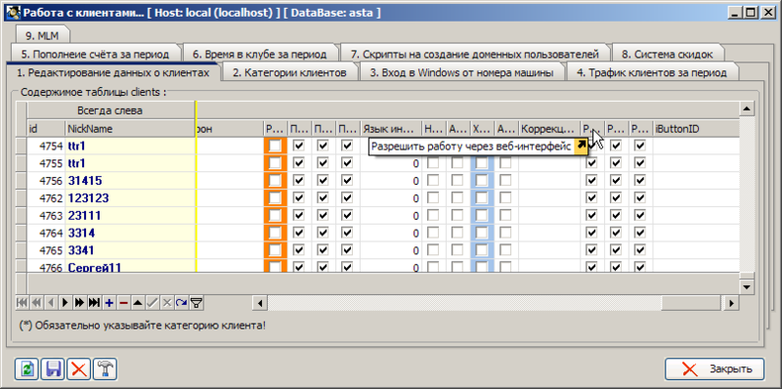Toggle the checkbox beside iButtonID column in row 4764
The height and width of the screenshot is (389, 782).
[640, 233]
